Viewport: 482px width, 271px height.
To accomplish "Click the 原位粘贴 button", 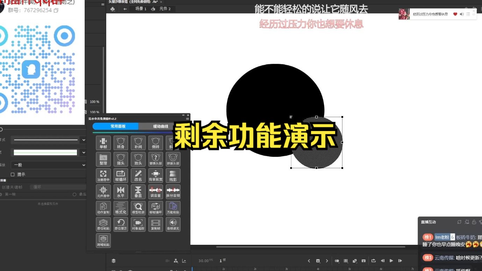I will 103,224.
